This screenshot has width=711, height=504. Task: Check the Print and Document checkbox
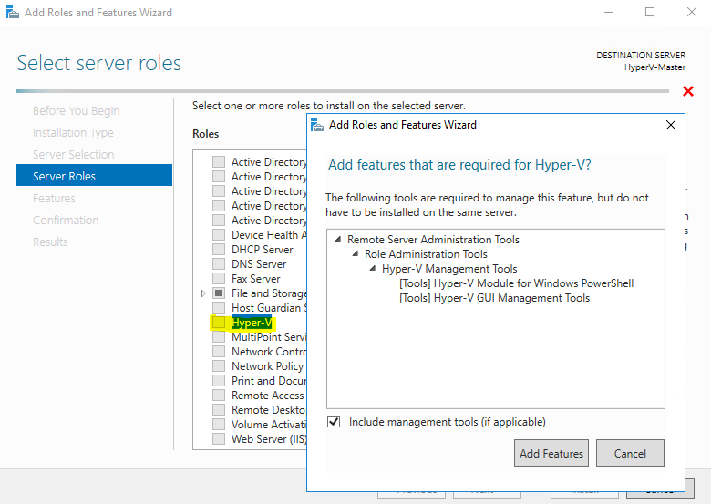(219, 381)
